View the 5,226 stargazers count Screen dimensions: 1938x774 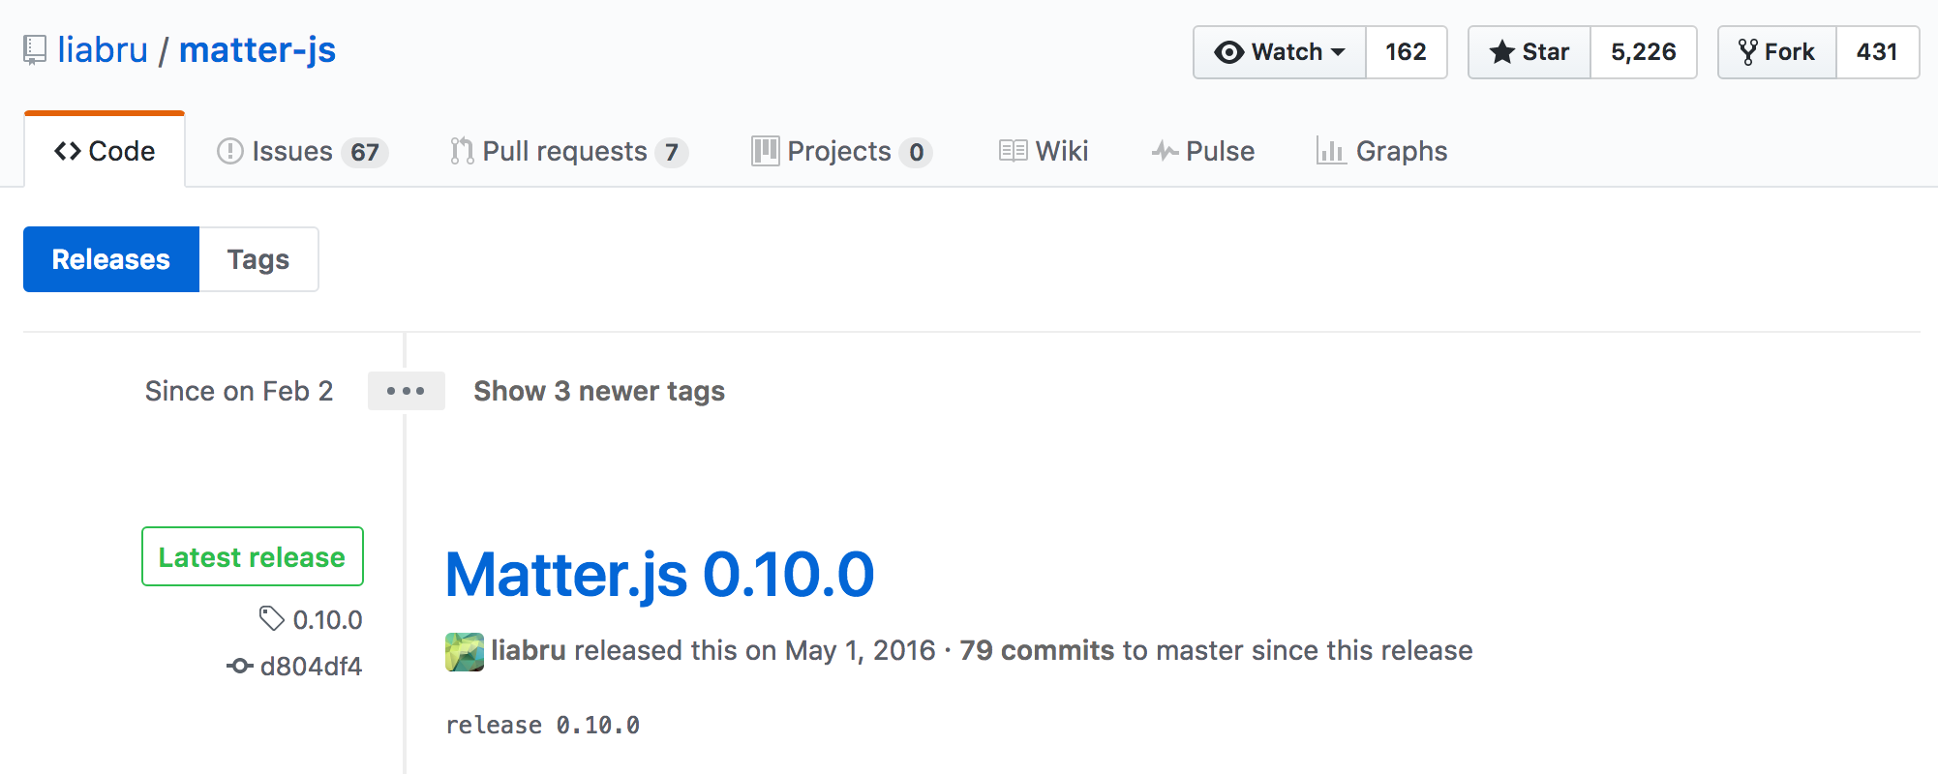click(1643, 52)
